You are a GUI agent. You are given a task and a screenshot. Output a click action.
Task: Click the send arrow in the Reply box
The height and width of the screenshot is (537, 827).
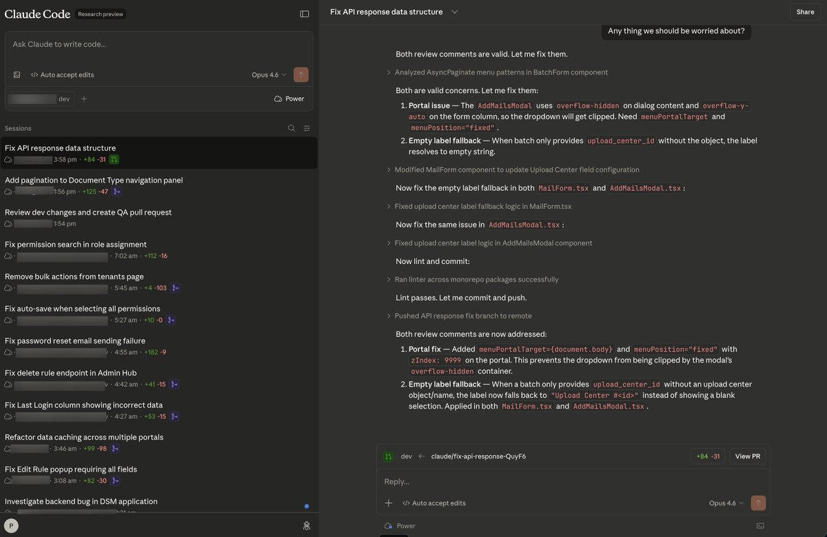point(759,503)
